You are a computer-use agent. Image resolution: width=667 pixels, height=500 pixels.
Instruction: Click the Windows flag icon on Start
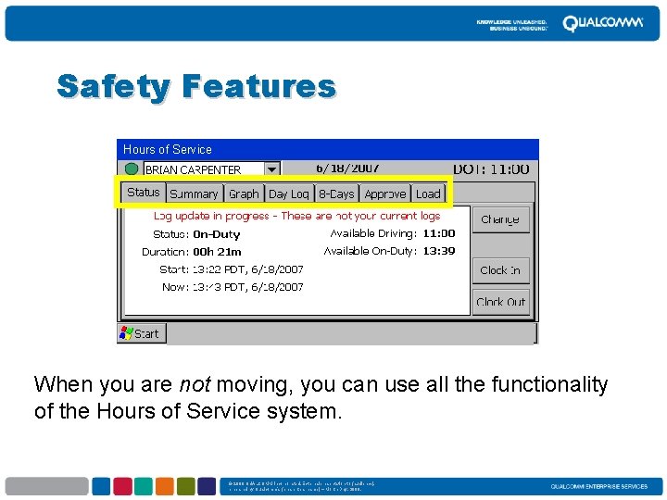126,333
